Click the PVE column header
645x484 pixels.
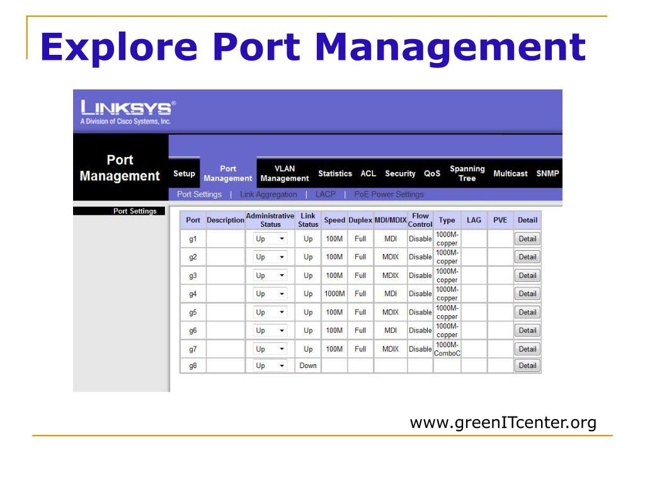click(500, 220)
